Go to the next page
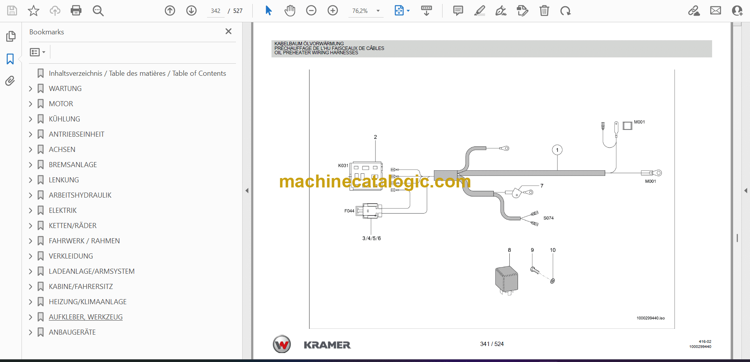 pyautogui.click(x=191, y=11)
